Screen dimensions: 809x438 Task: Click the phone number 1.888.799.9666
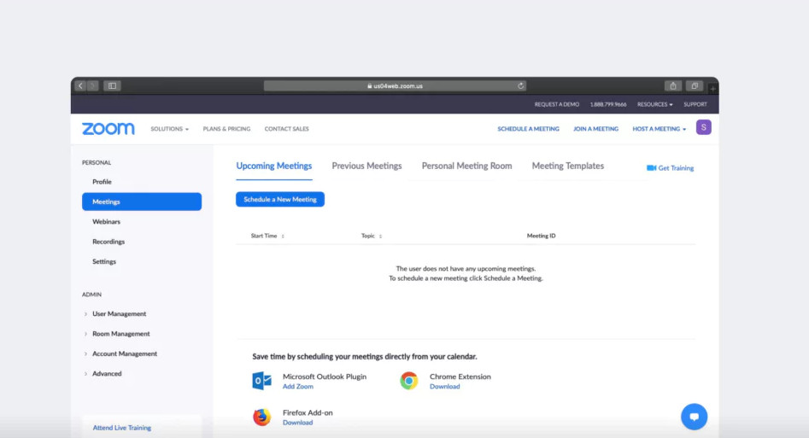[x=608, y=104]
